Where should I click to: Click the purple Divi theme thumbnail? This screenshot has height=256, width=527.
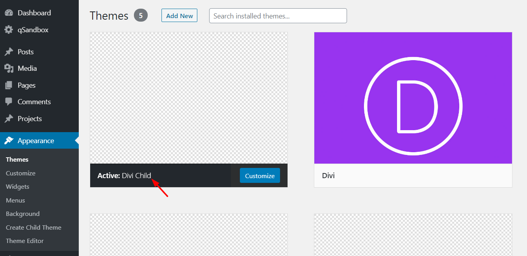click(x=413, y=98)
